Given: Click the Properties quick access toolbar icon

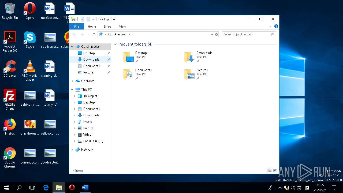Looking at the screenshot, I should pyautogui.click(x=82, y=19).
